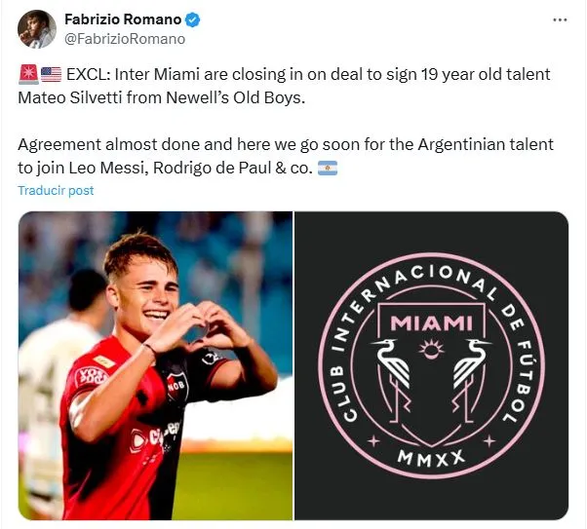587x529 pixels.
Task: Click the red siren emoji
Action: tap(28, 74)
